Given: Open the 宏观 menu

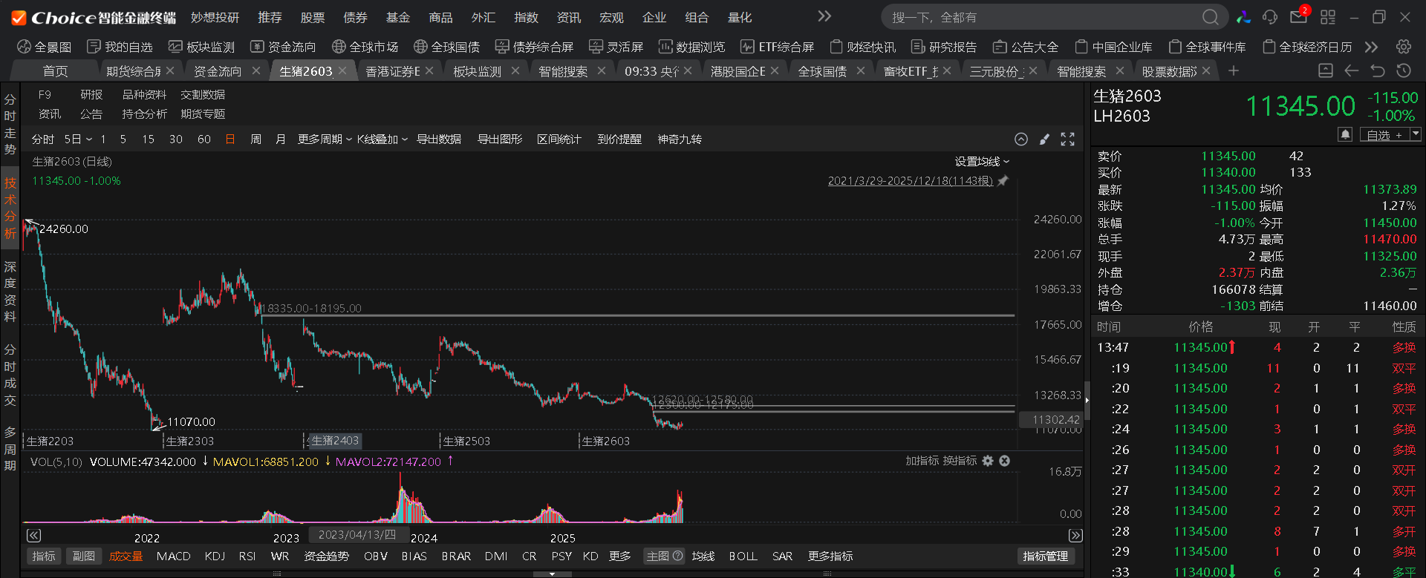Looking at the screenshot, I should pos(611,17).
